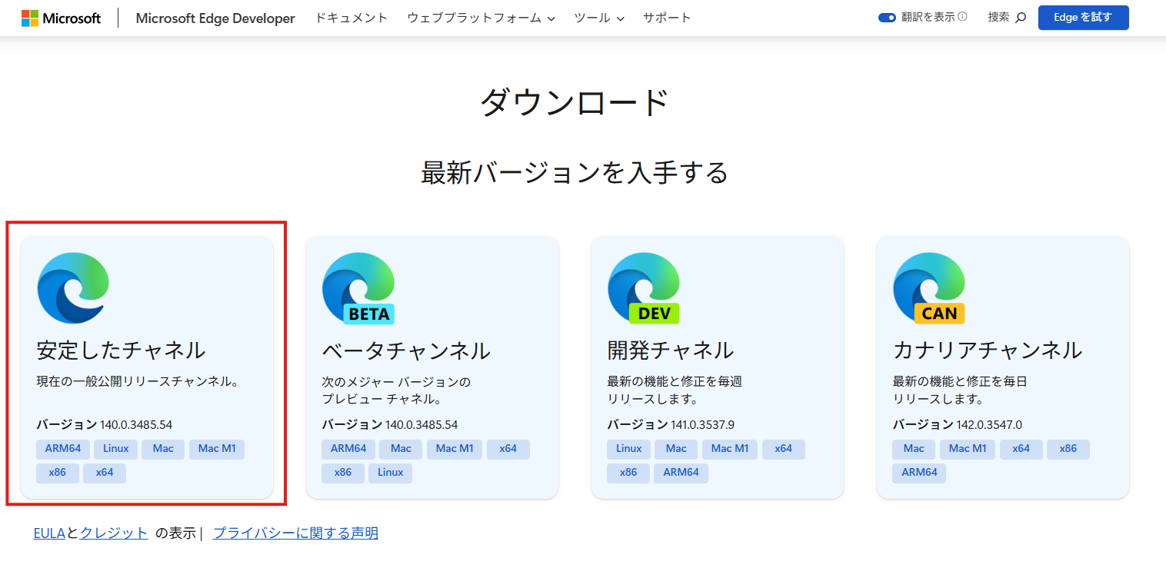Select Mac under カナリアチャンネル

tap(914, 449)
